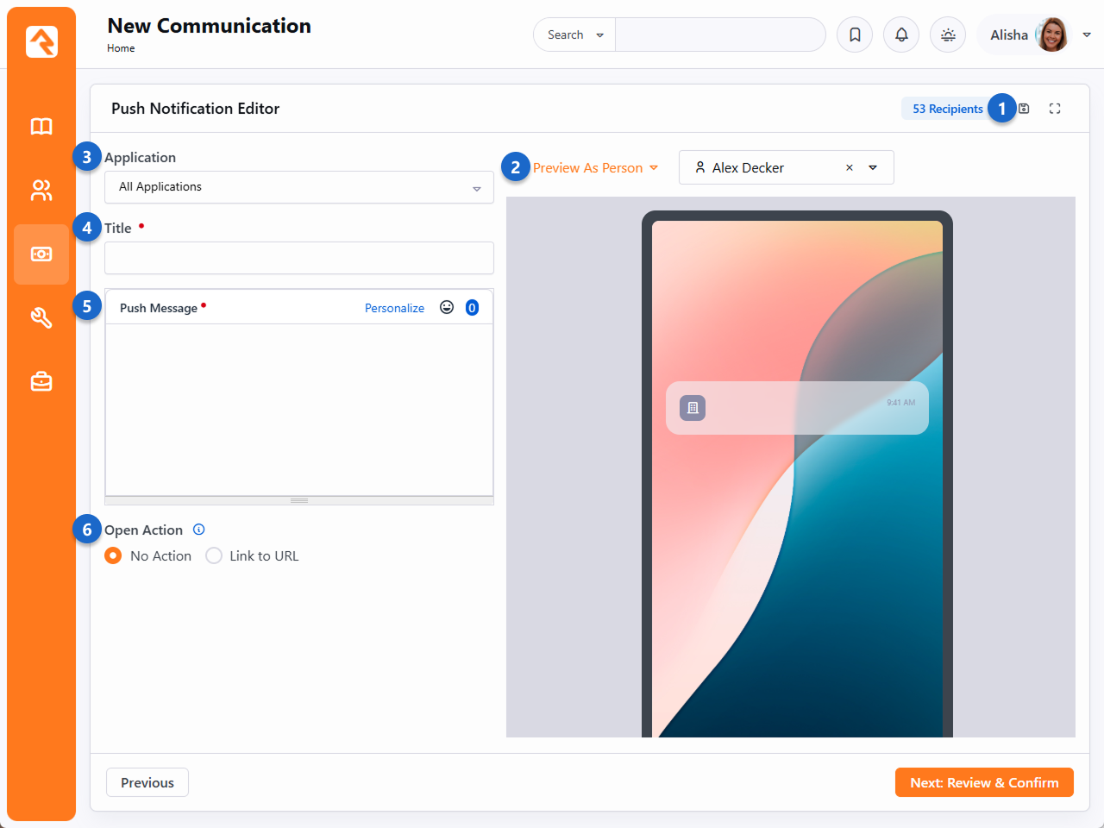The image size is (1104, 828).
Task: Click the 53 Recipients link
Action: [x=947, y=109]
